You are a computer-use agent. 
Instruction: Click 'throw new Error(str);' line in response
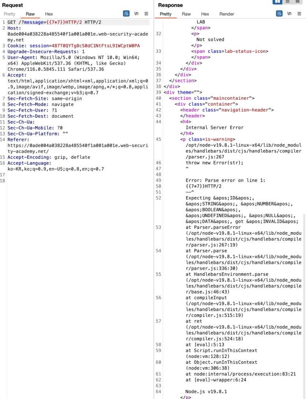coord(214,162)
